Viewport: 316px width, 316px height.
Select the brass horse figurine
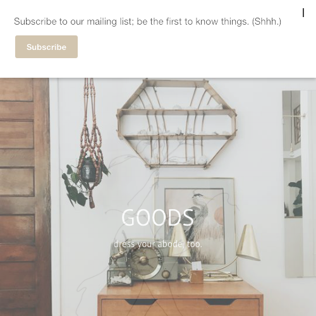tap(118, 255)
